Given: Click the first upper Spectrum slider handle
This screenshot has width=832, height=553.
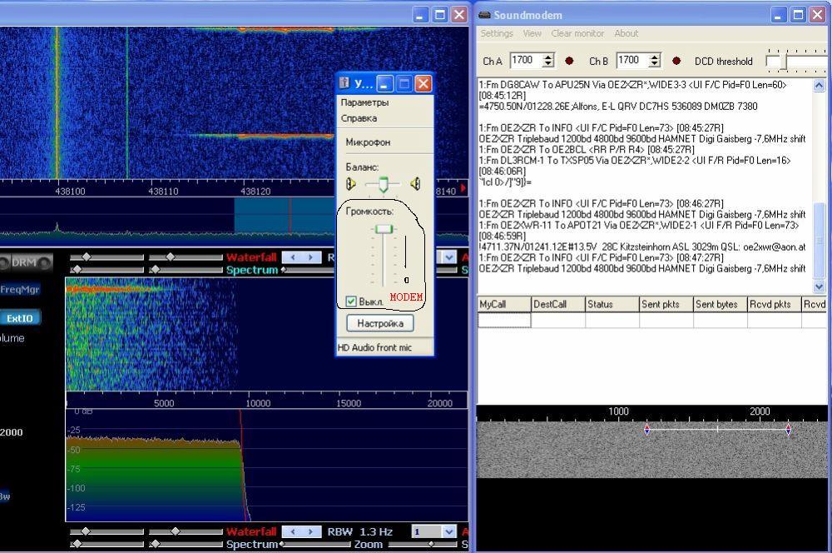Looking at the screenshot, I should tap(77, 270).
